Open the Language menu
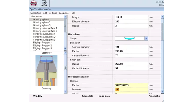 [x=64, y=13]
